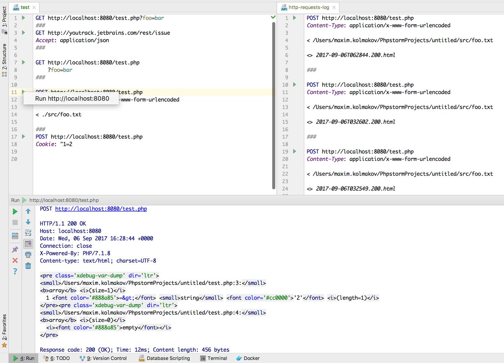Clear all console output
504x363 pixels.
click(28, 266)
